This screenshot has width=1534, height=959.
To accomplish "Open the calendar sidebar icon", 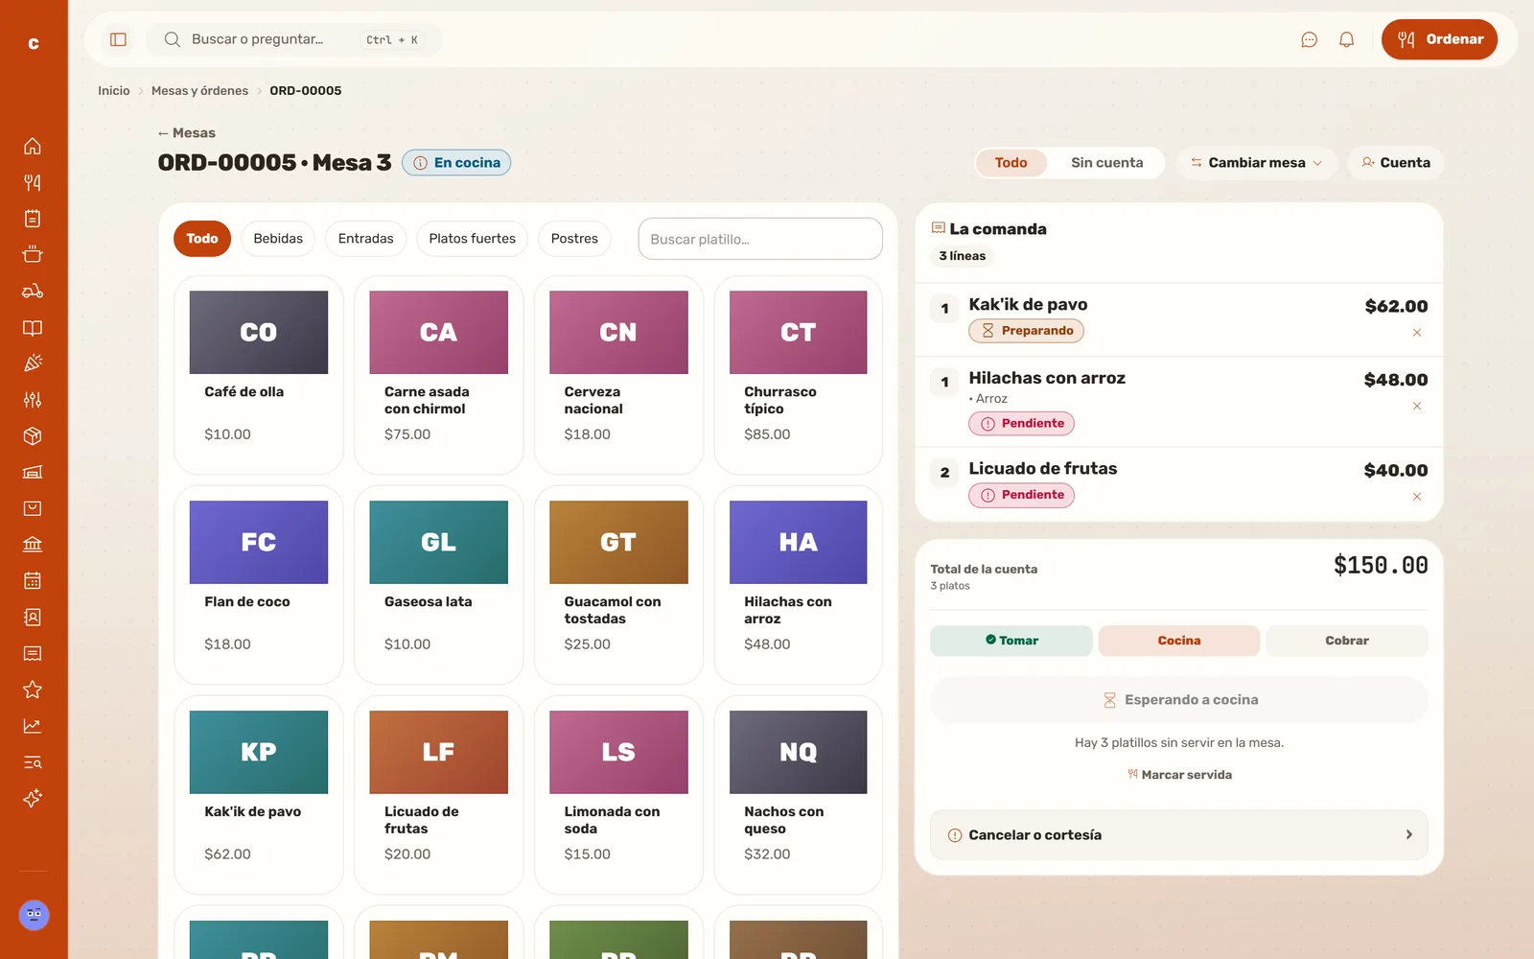I will click(x=33, y=581).
